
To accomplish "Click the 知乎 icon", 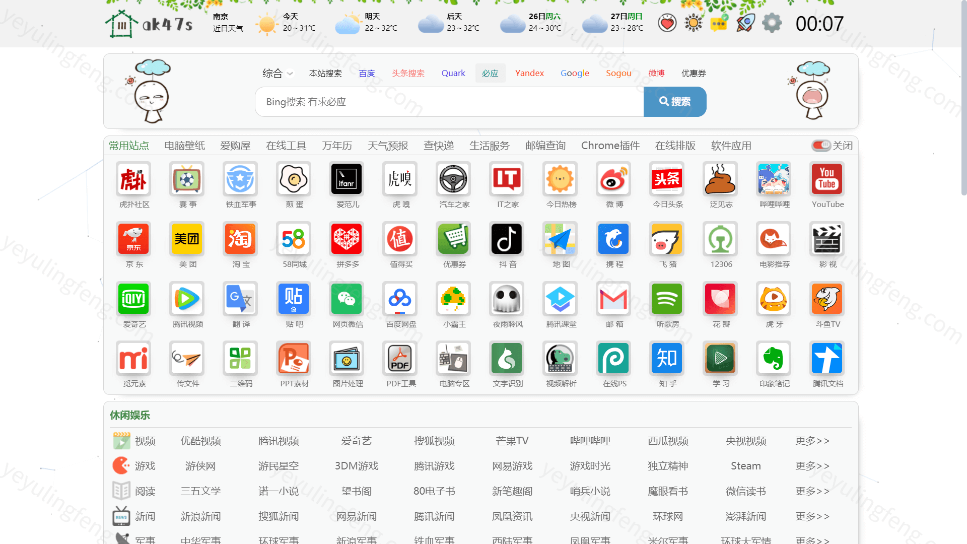I will pyautogui.click(x=666, y=358).
